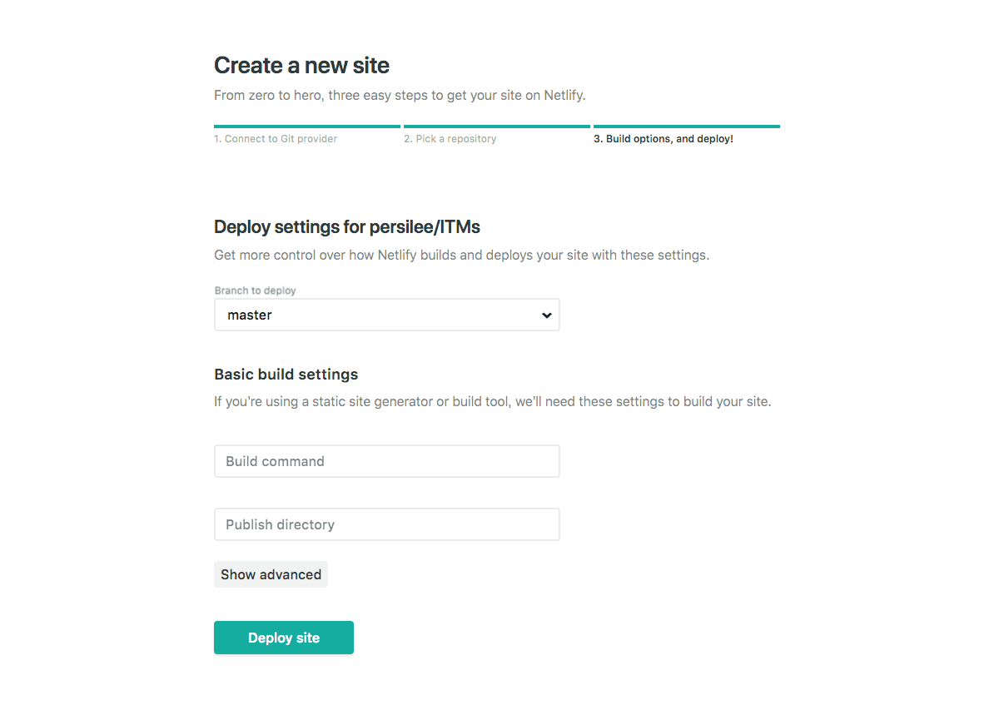Click the 'Deploy settings for persilee/ITMs' heading
The width and height of the screenshot is (994, 705).
[x=347, y=226]
